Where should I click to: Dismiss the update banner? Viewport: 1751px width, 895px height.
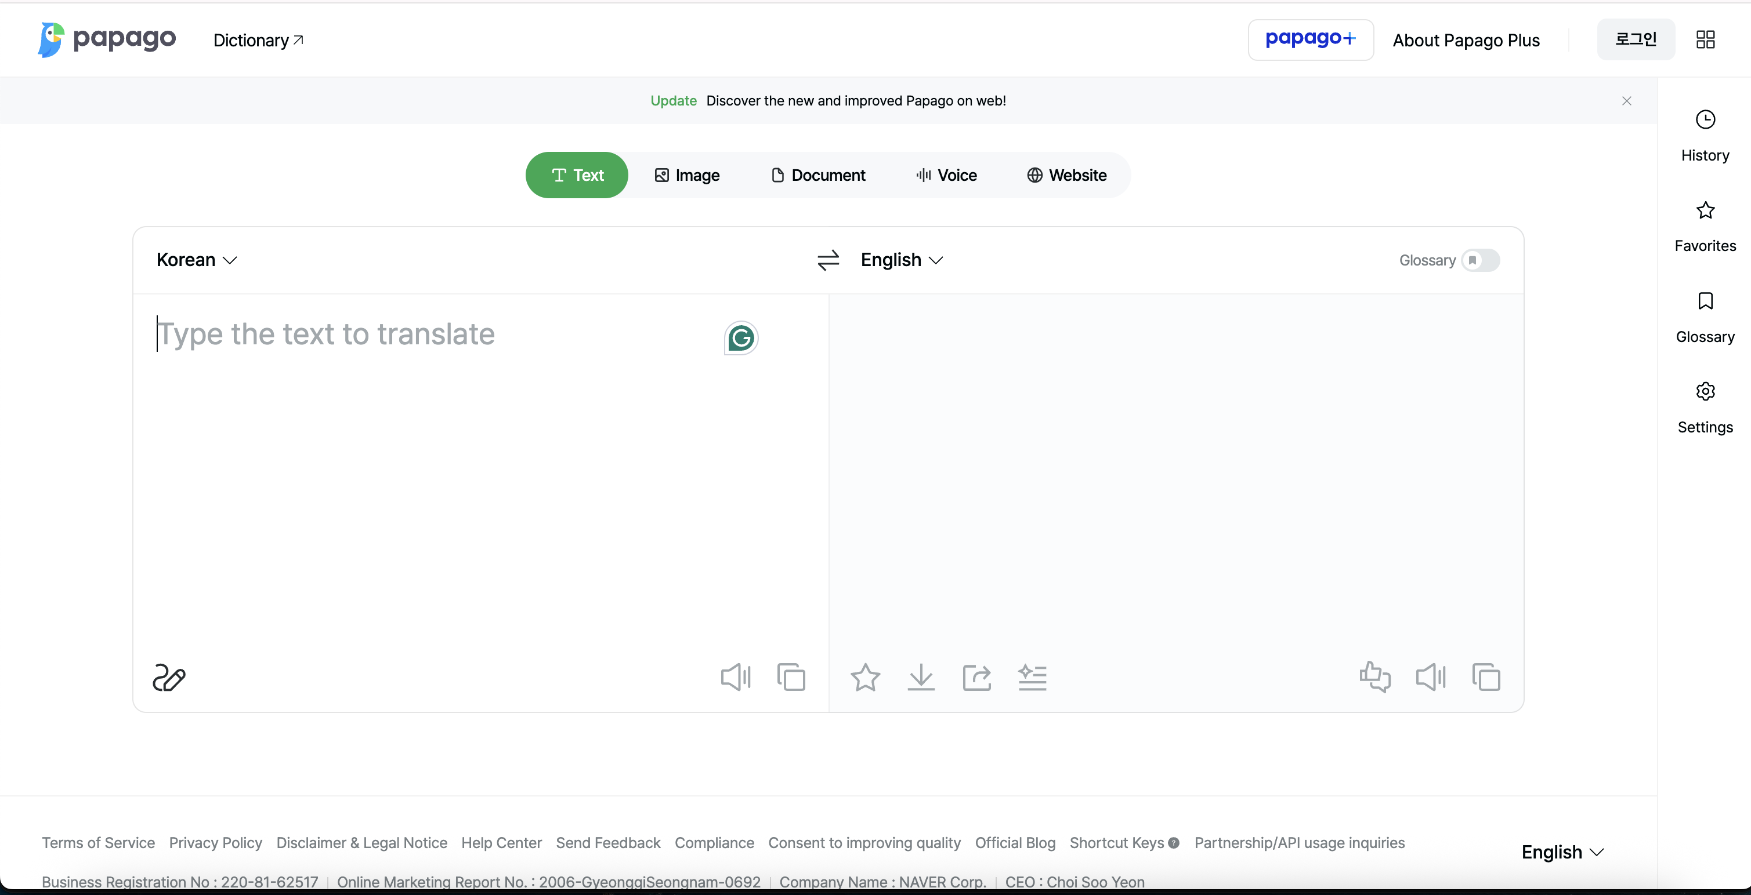(1627, 100)
